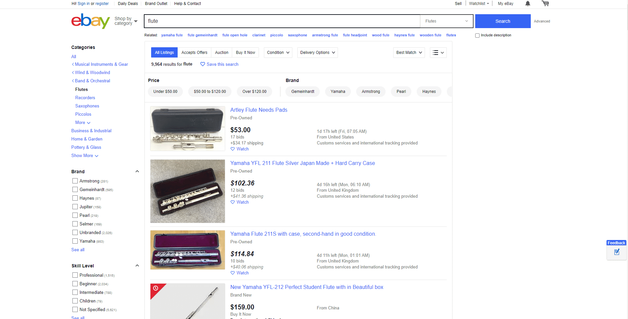Viewport: 628px width, 319px height.
Task: Open the shopping cart icon
Action: (x=545, y=4)
